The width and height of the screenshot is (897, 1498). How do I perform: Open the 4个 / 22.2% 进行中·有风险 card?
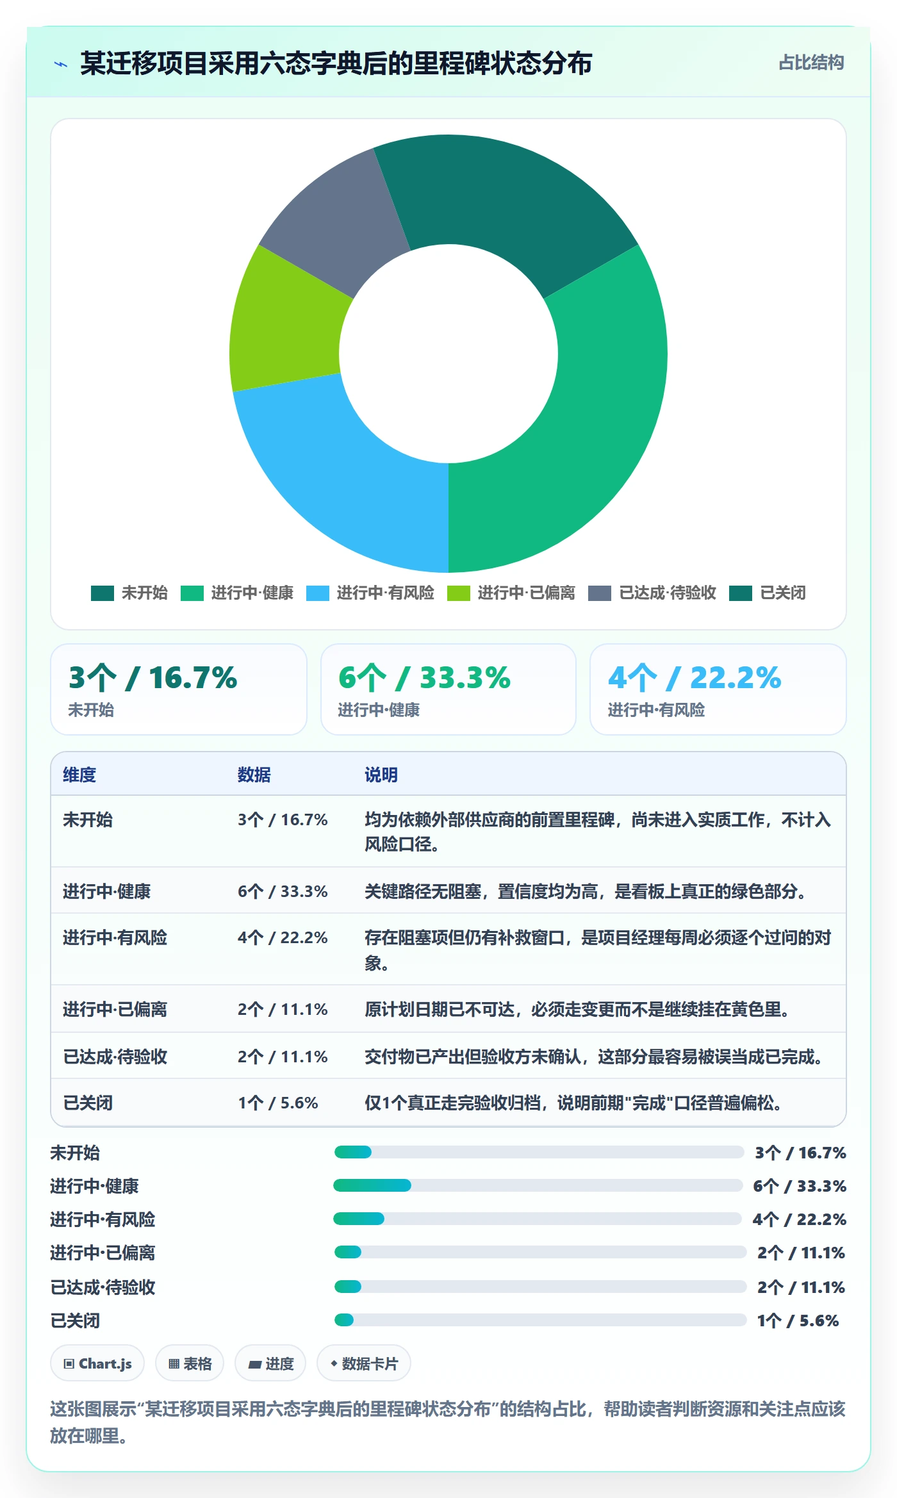(x=718, y=689)
